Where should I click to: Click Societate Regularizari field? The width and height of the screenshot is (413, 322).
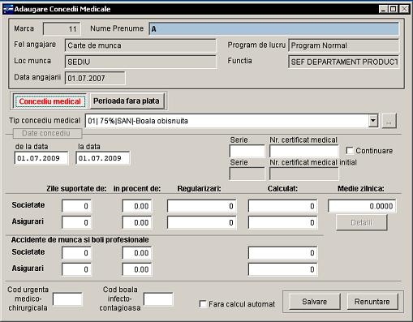click(202, 206)
